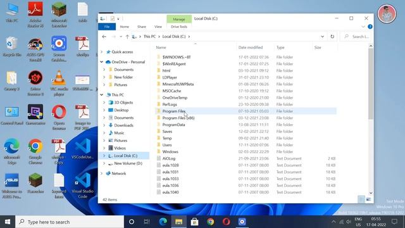
Task: Click the Explorer search box
Action: click(356, 37)
